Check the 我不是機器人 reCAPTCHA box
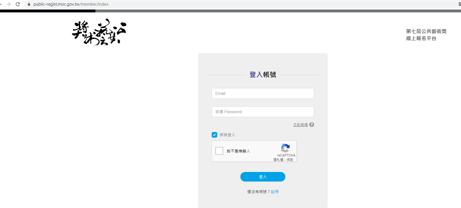Screen dimensions: 461x208 click(x=219, y=151)
